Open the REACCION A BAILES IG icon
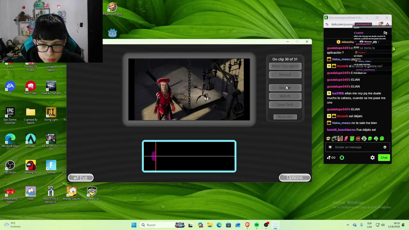Image resolution: width=409 pixels, height=230 pixels. tap(51, 195)
